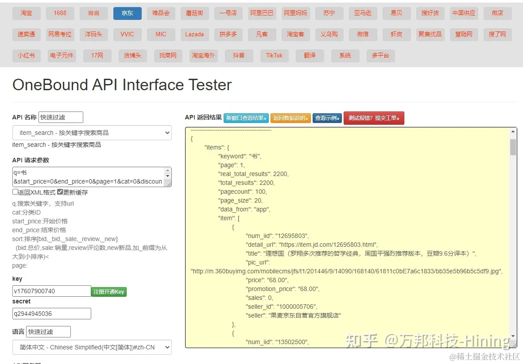Image resolution: width=523 pixels, height=364 pixels.
Task: Select the MIC tab
Action: (x=161, y=34)
